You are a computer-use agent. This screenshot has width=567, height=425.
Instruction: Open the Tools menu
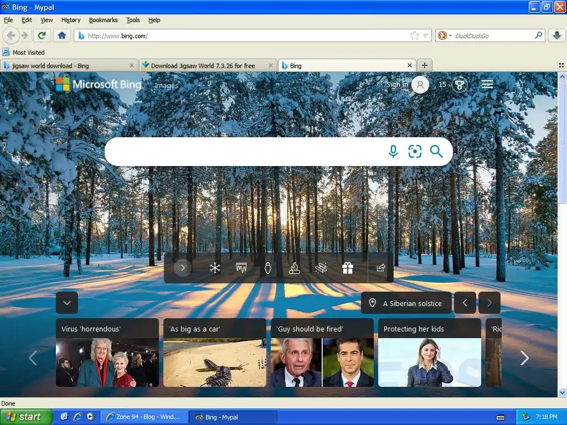[133, 20]
